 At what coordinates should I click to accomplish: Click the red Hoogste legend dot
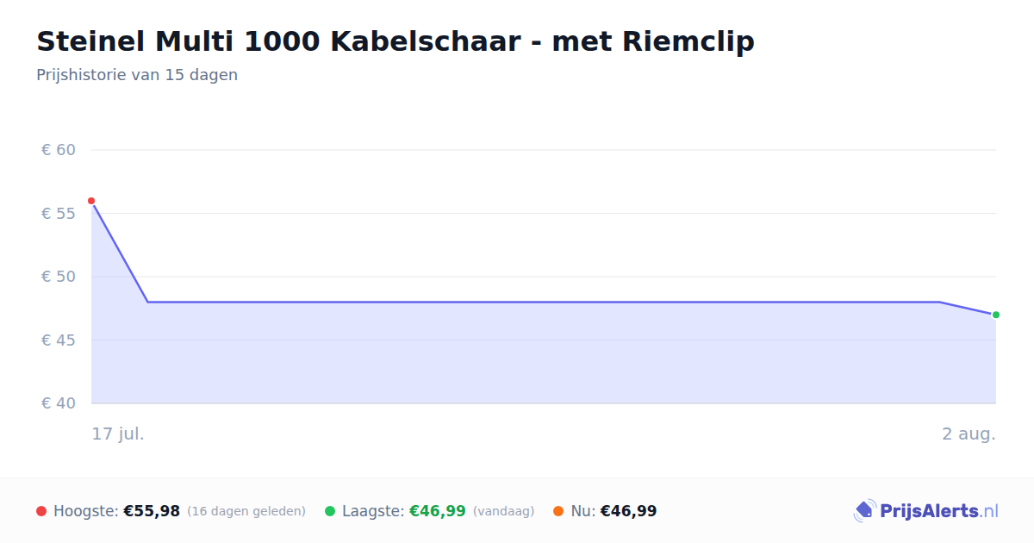pyautogui.click(x=41, y=511)
